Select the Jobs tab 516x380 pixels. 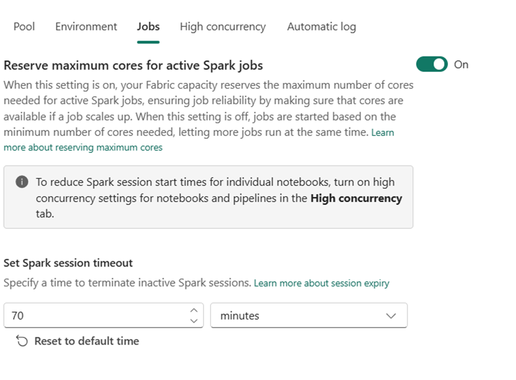(148, 27)
